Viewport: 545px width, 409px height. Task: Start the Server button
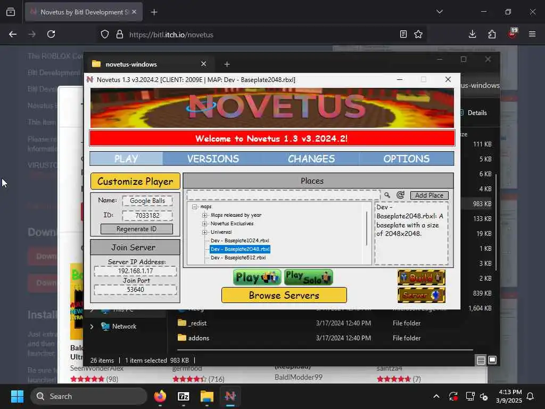pos(422,295)
